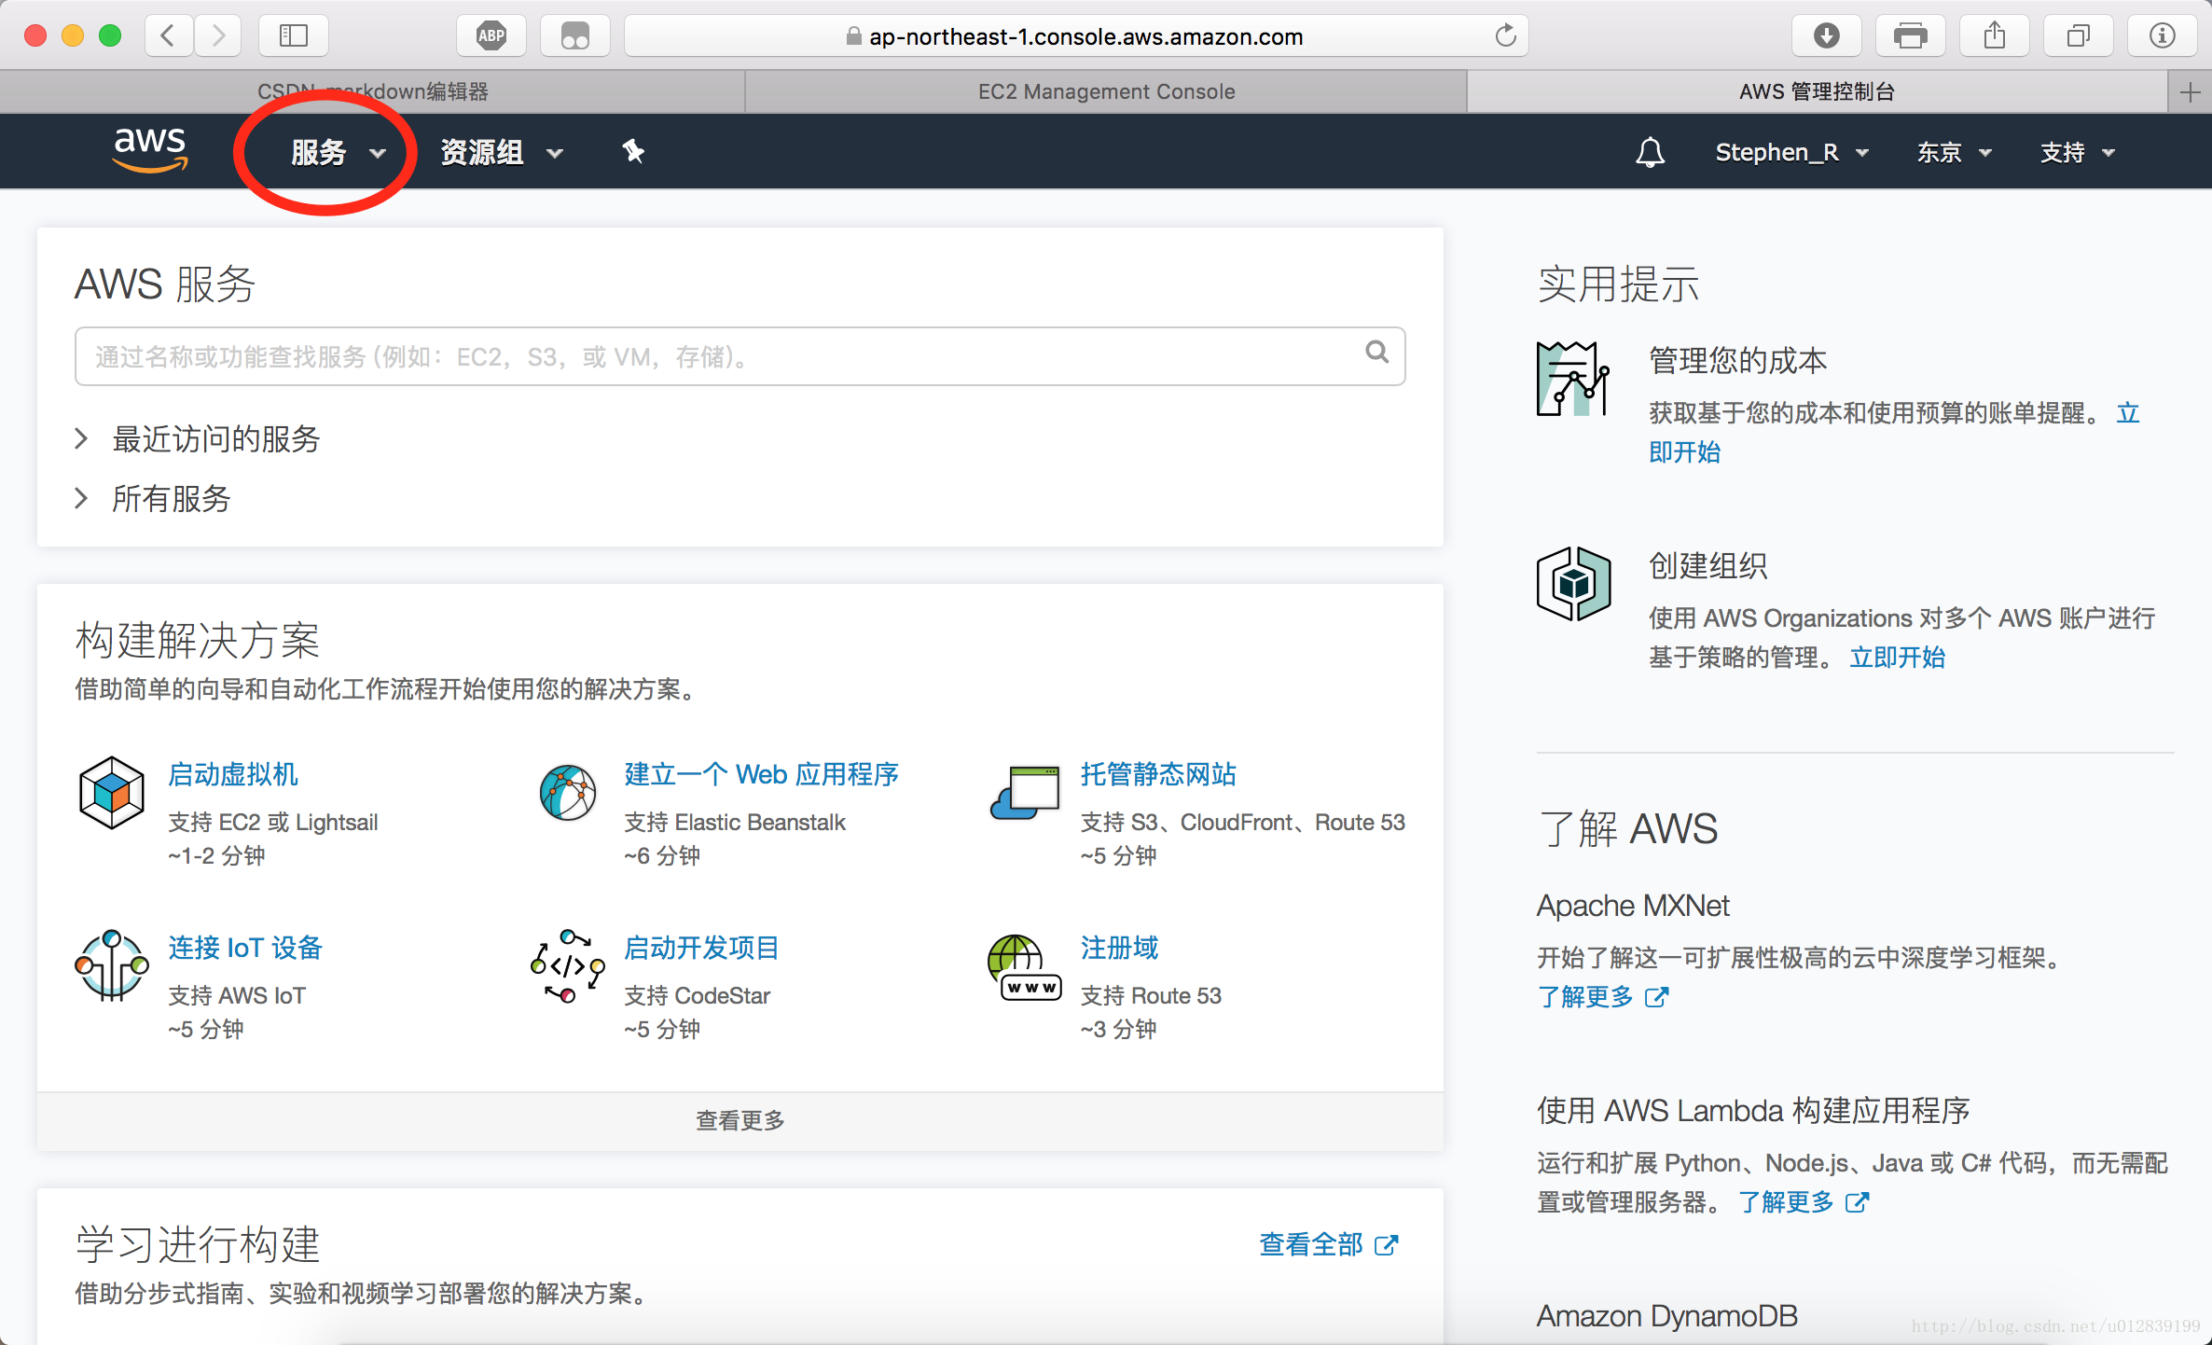
Task: Add a new tab with plus icon
Action: tap(2191, 91)
